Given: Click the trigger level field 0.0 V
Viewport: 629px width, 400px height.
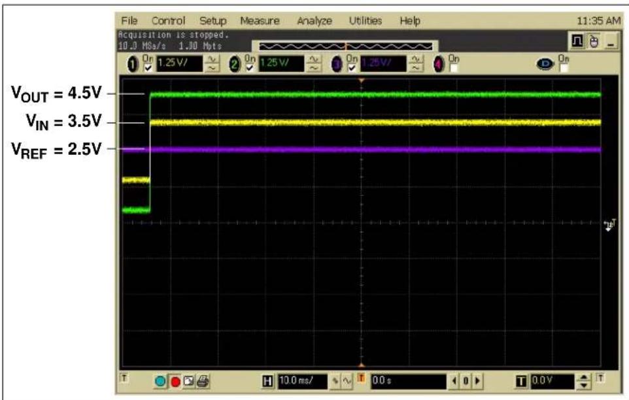Looking at the screenshot, I should pos(552,381).
